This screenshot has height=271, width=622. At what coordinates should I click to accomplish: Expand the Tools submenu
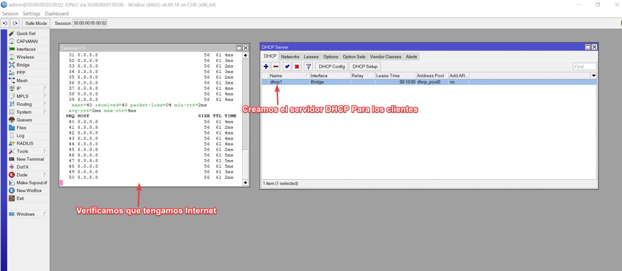click(x=22, y=151)
